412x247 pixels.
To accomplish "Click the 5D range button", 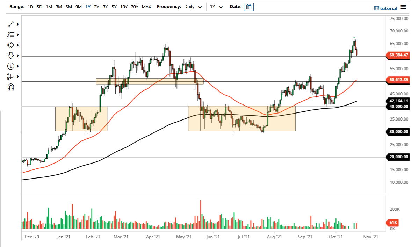I will click(x=39, y=7).
